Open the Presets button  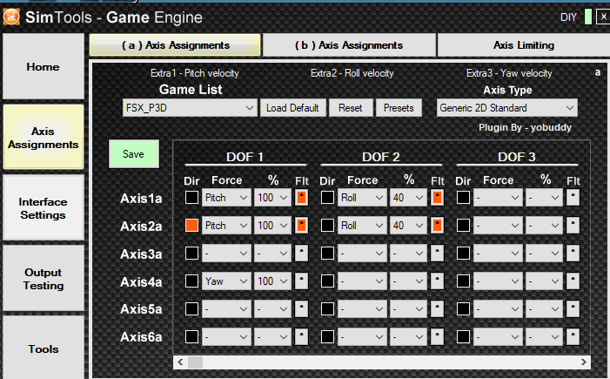(x=399, y=108)
